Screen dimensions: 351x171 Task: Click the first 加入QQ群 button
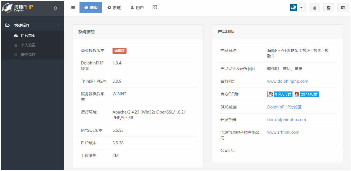[x=280, y=94]
